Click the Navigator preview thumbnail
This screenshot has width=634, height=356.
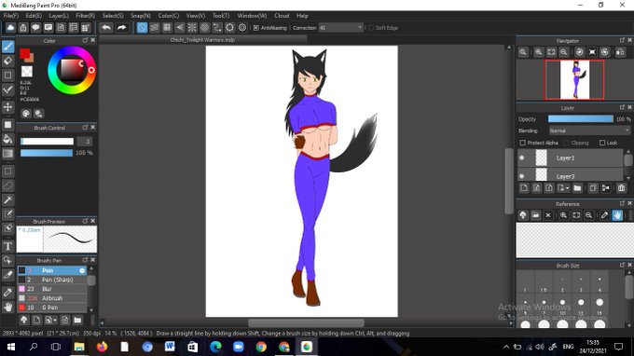click(574, 79)
